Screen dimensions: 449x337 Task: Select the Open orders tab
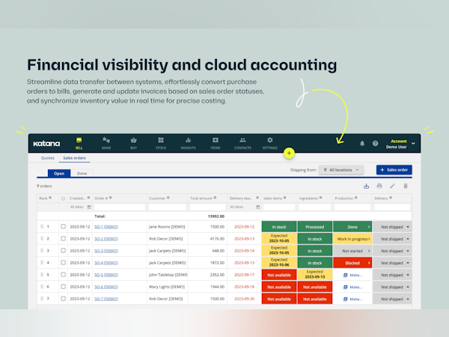[x=59, y=174]
